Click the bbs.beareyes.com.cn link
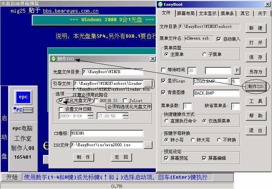 (71, 11)
